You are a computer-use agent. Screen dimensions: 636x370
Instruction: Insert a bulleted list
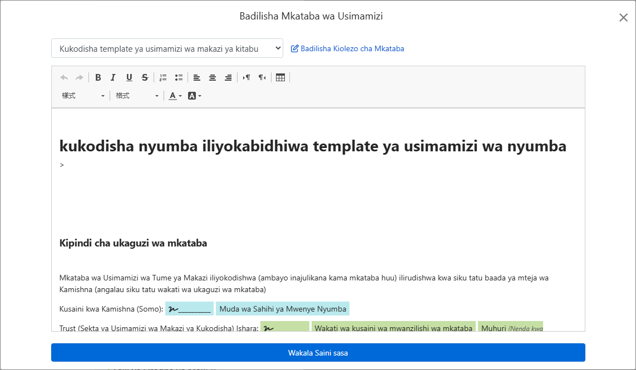coord(179,77)
